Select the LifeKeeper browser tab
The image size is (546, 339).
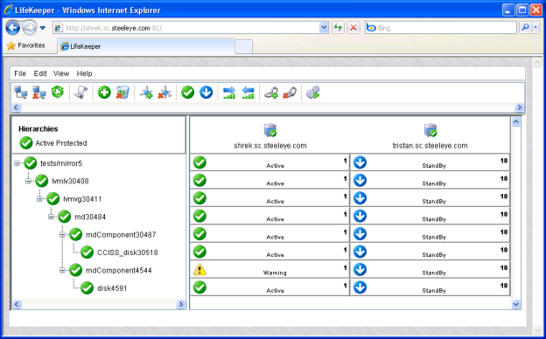(146, 46)
